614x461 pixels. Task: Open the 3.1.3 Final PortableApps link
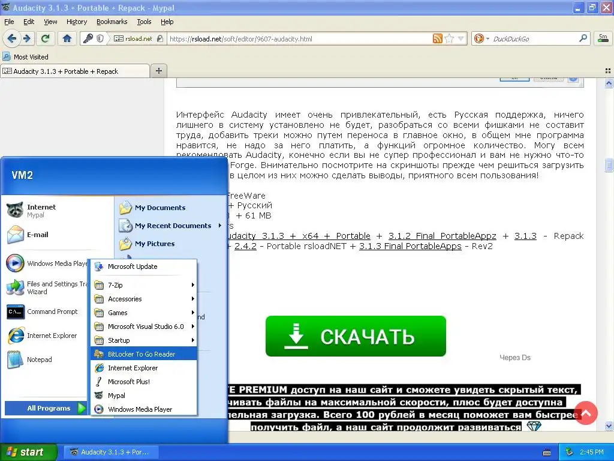(x=410, y=246)
